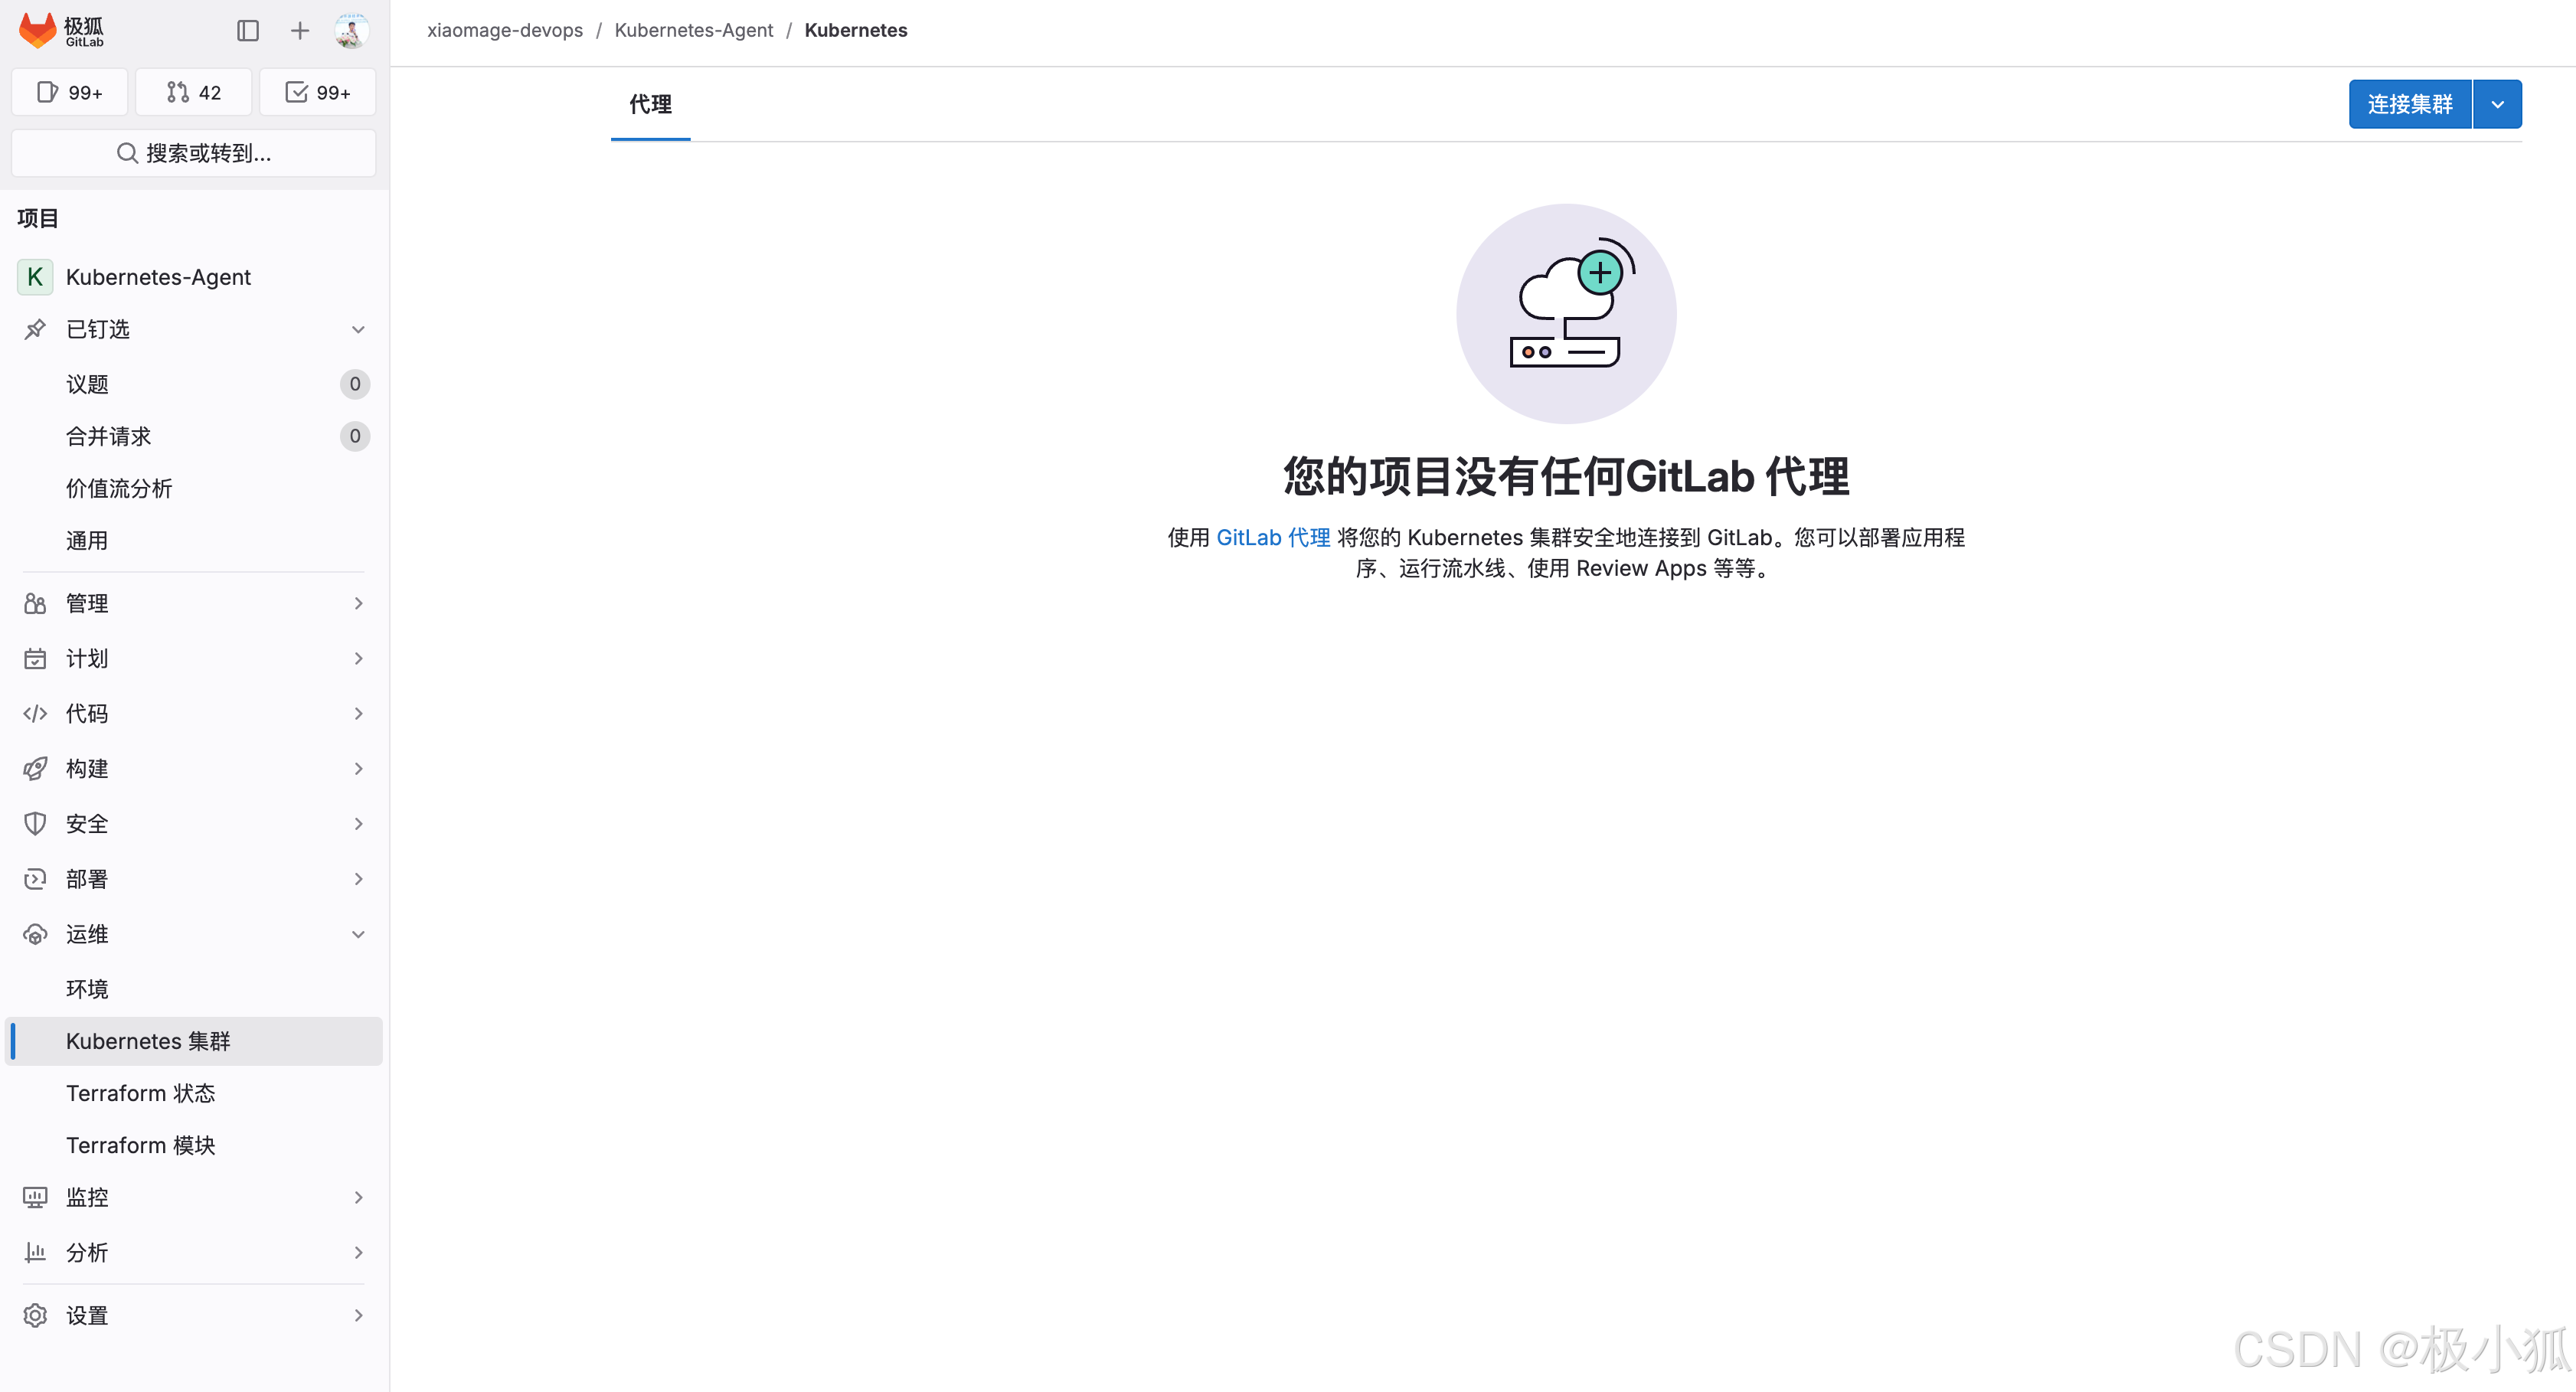Click Kubernetes breadcrumb current page
The image size is (2576, 1392).
point(856,30)
